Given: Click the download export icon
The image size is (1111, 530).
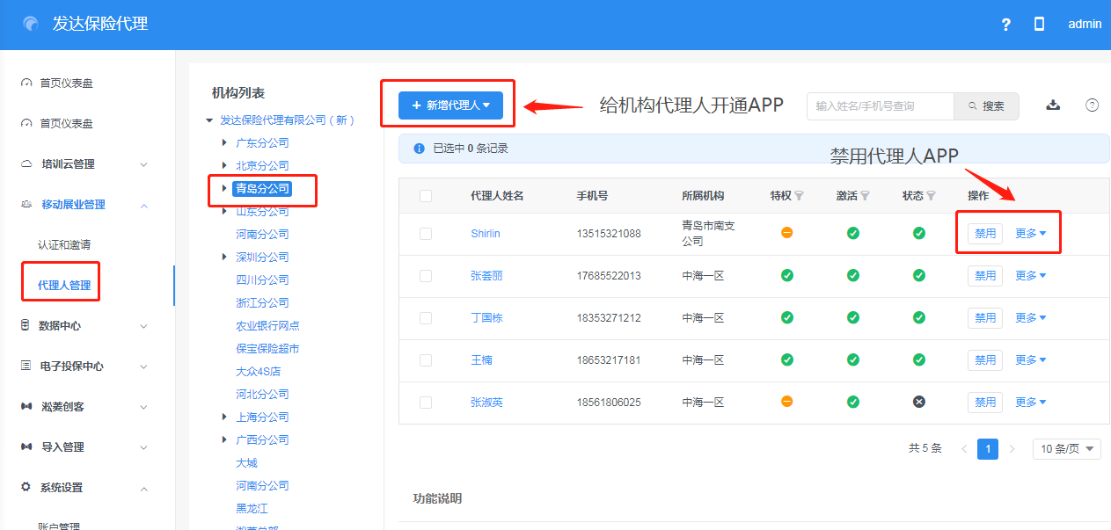Looking at the screenshot, I should (1053, 105).
